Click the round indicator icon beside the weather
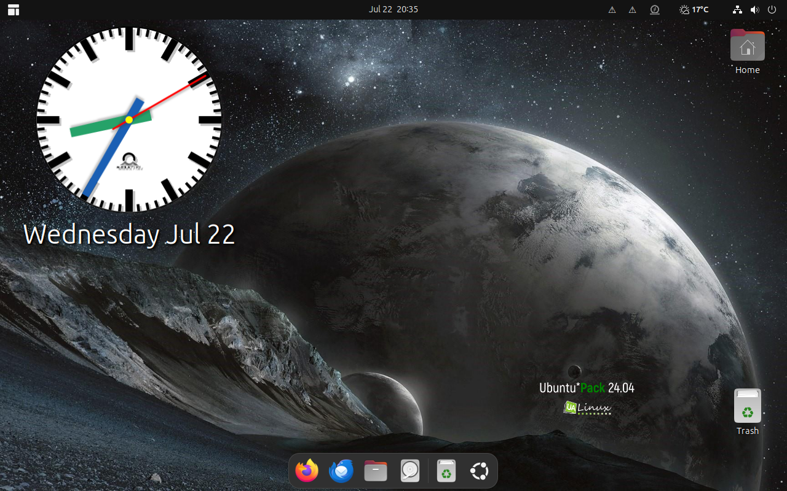 tap(655, 9)
